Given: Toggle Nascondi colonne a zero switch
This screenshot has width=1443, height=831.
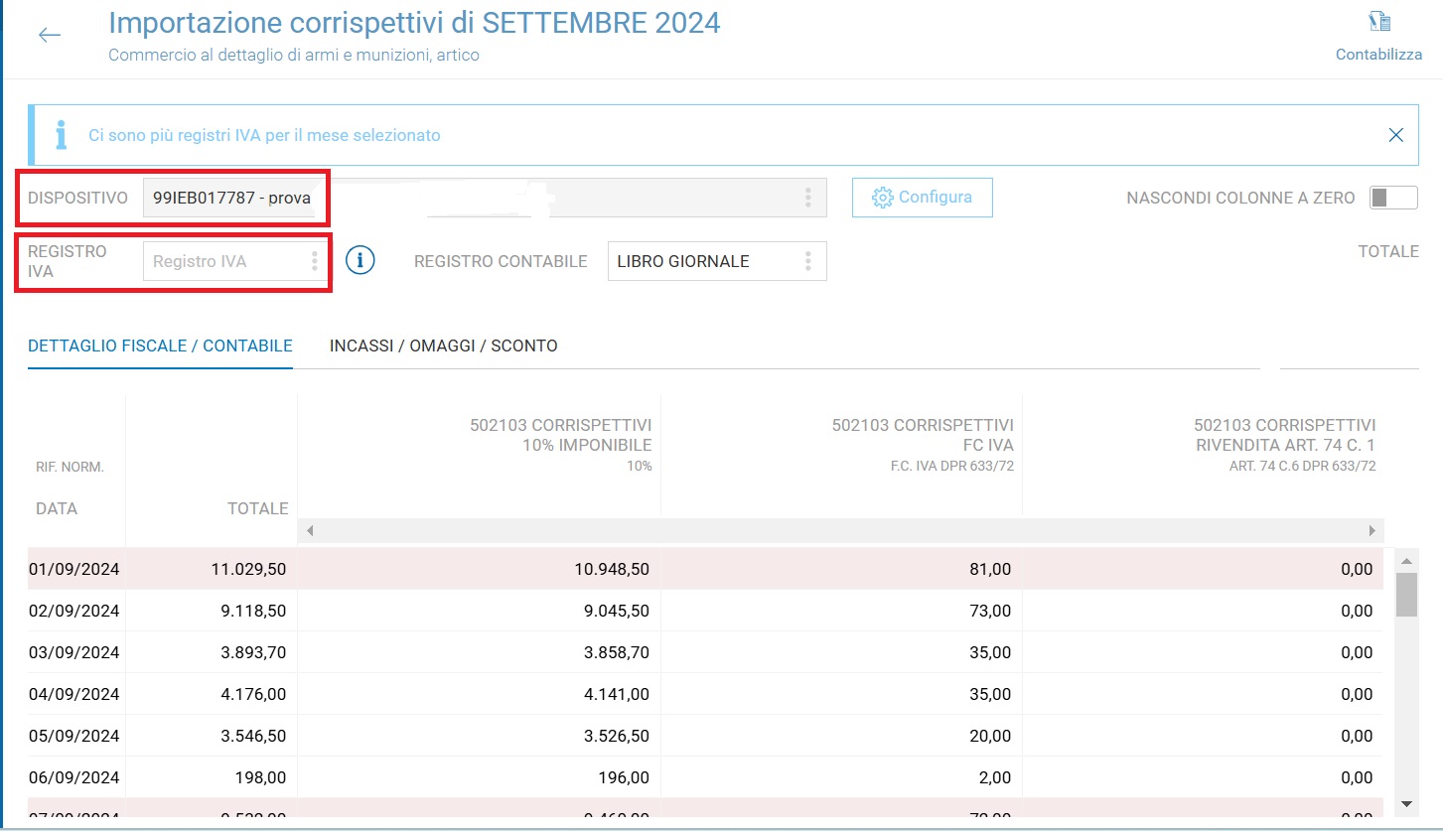Looking at the screenshot, I should click(x=1393, y=198).
